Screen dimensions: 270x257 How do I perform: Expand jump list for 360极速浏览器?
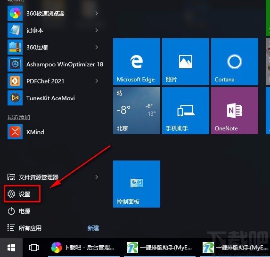97,13
